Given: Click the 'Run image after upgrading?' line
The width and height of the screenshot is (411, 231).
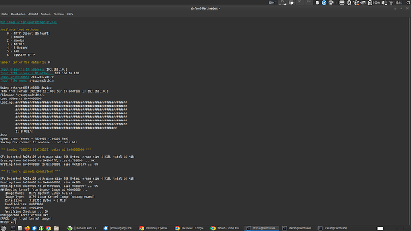Looking at the screenshot, I should (x=29, y=22).
